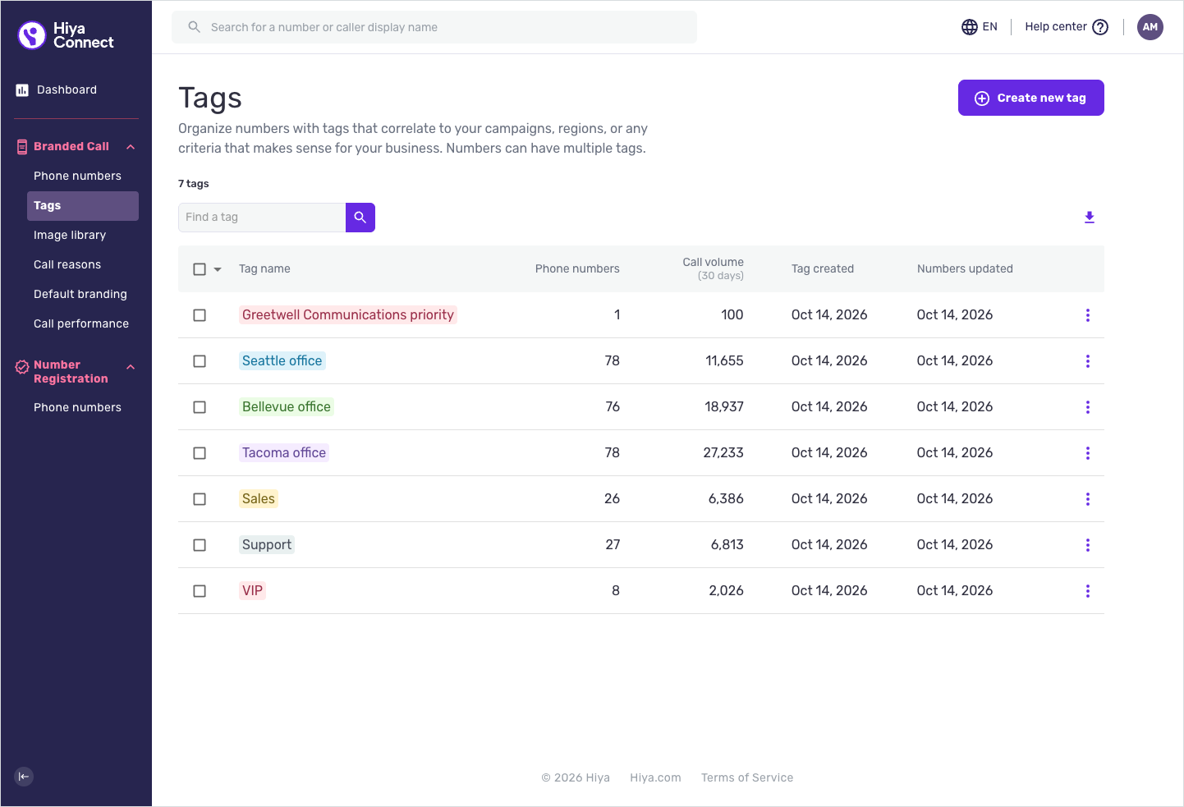The image size is (1184, 807).
Task: Check the Sales row checkbox
Action: [x=200, y=499]
